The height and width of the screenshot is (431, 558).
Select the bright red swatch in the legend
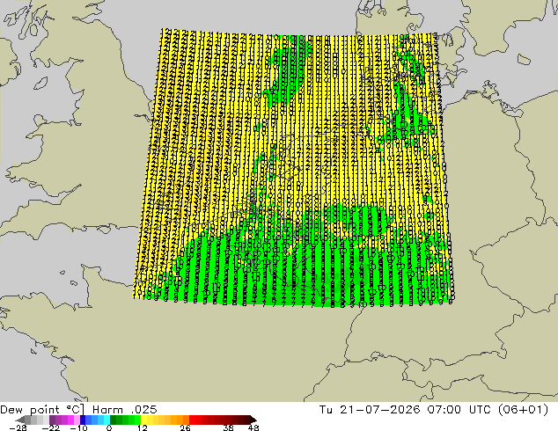pos(192,420)
